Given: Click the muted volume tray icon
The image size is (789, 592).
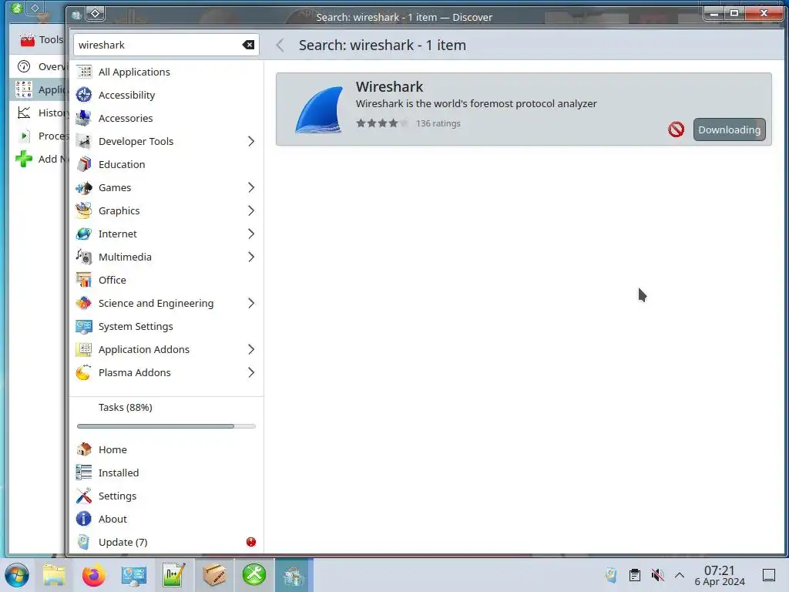Looking at the screenshot, I should [657, 575].
